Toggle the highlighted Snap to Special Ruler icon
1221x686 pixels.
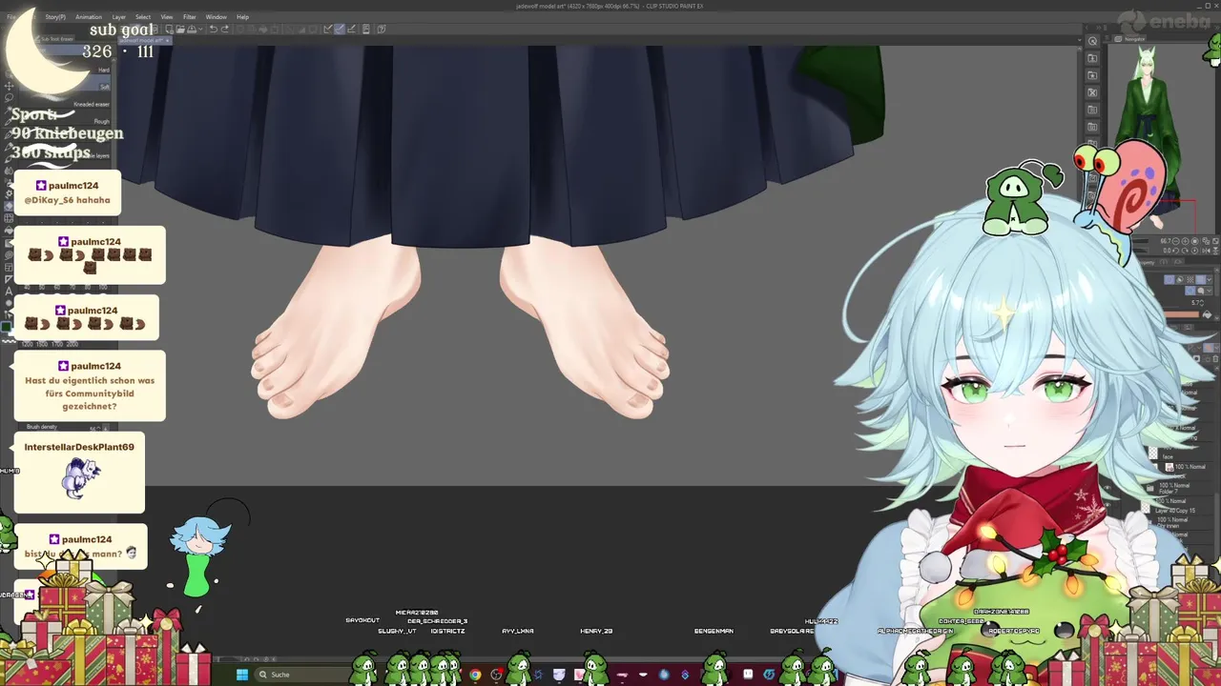click(x=340, y=29)
